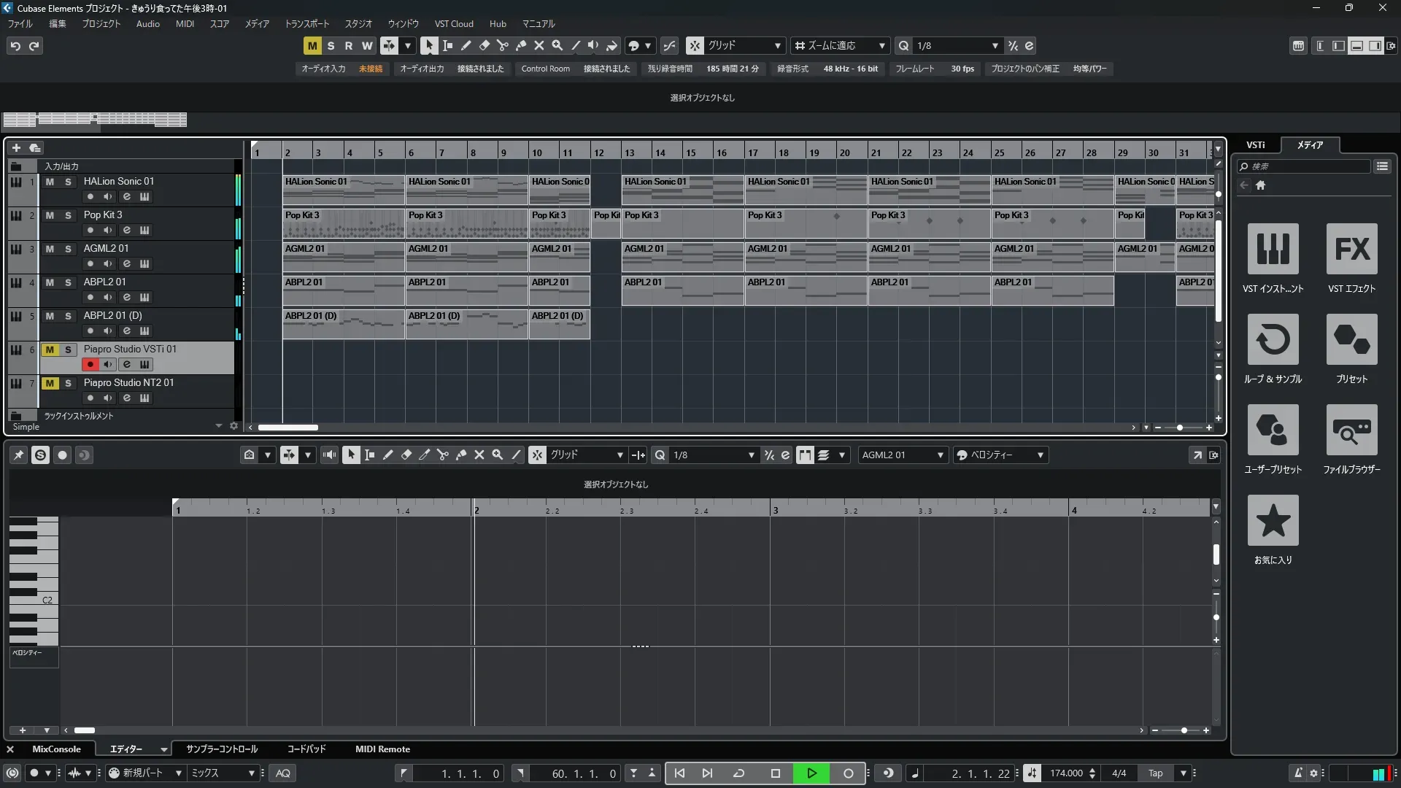Click the AQ button in transport bar
Viewport: 1401px width, 788px height.
[x=283, y=773]
